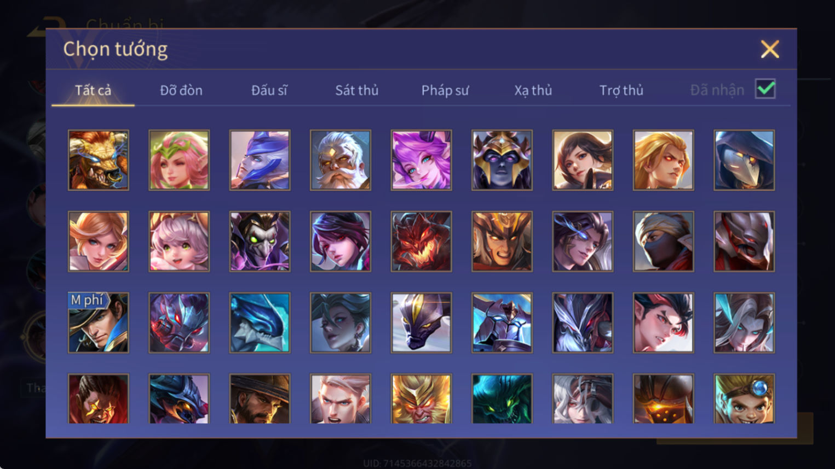Open the Sát thủ tab
835x469 pixels.
(x=357, y=90)
